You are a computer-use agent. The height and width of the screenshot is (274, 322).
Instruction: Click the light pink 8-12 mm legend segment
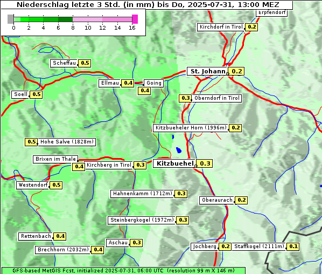point(87,19)
